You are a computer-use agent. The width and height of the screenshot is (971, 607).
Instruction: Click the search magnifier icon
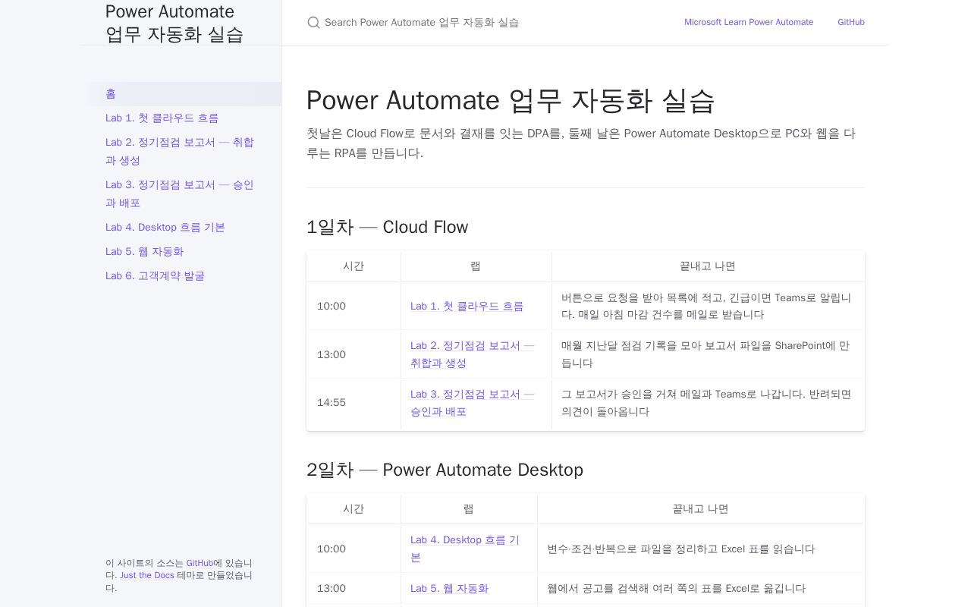[x=313, y=23]
